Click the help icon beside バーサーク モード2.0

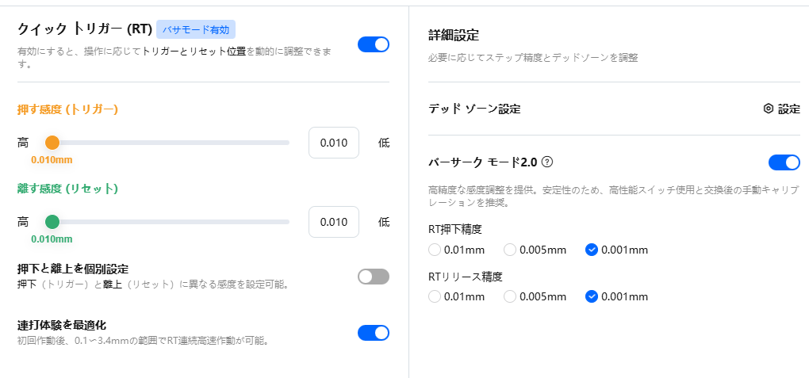[x=547, y=162]
